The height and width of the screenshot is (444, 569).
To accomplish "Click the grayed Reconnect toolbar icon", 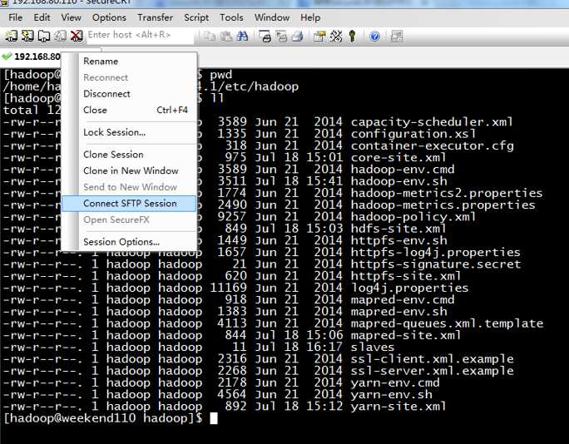I will (x=60, y=36).
